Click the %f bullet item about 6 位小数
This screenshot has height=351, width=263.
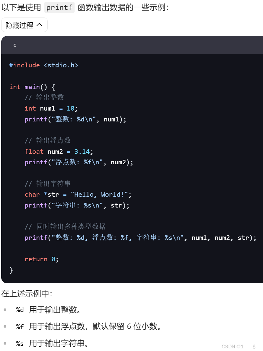(x=88, y=326)
